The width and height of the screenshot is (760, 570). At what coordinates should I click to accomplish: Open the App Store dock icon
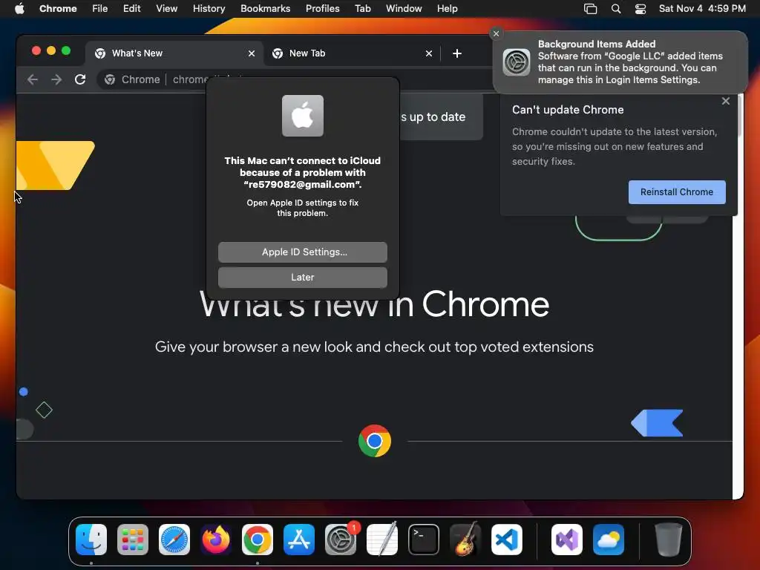(x=299, y=540)
